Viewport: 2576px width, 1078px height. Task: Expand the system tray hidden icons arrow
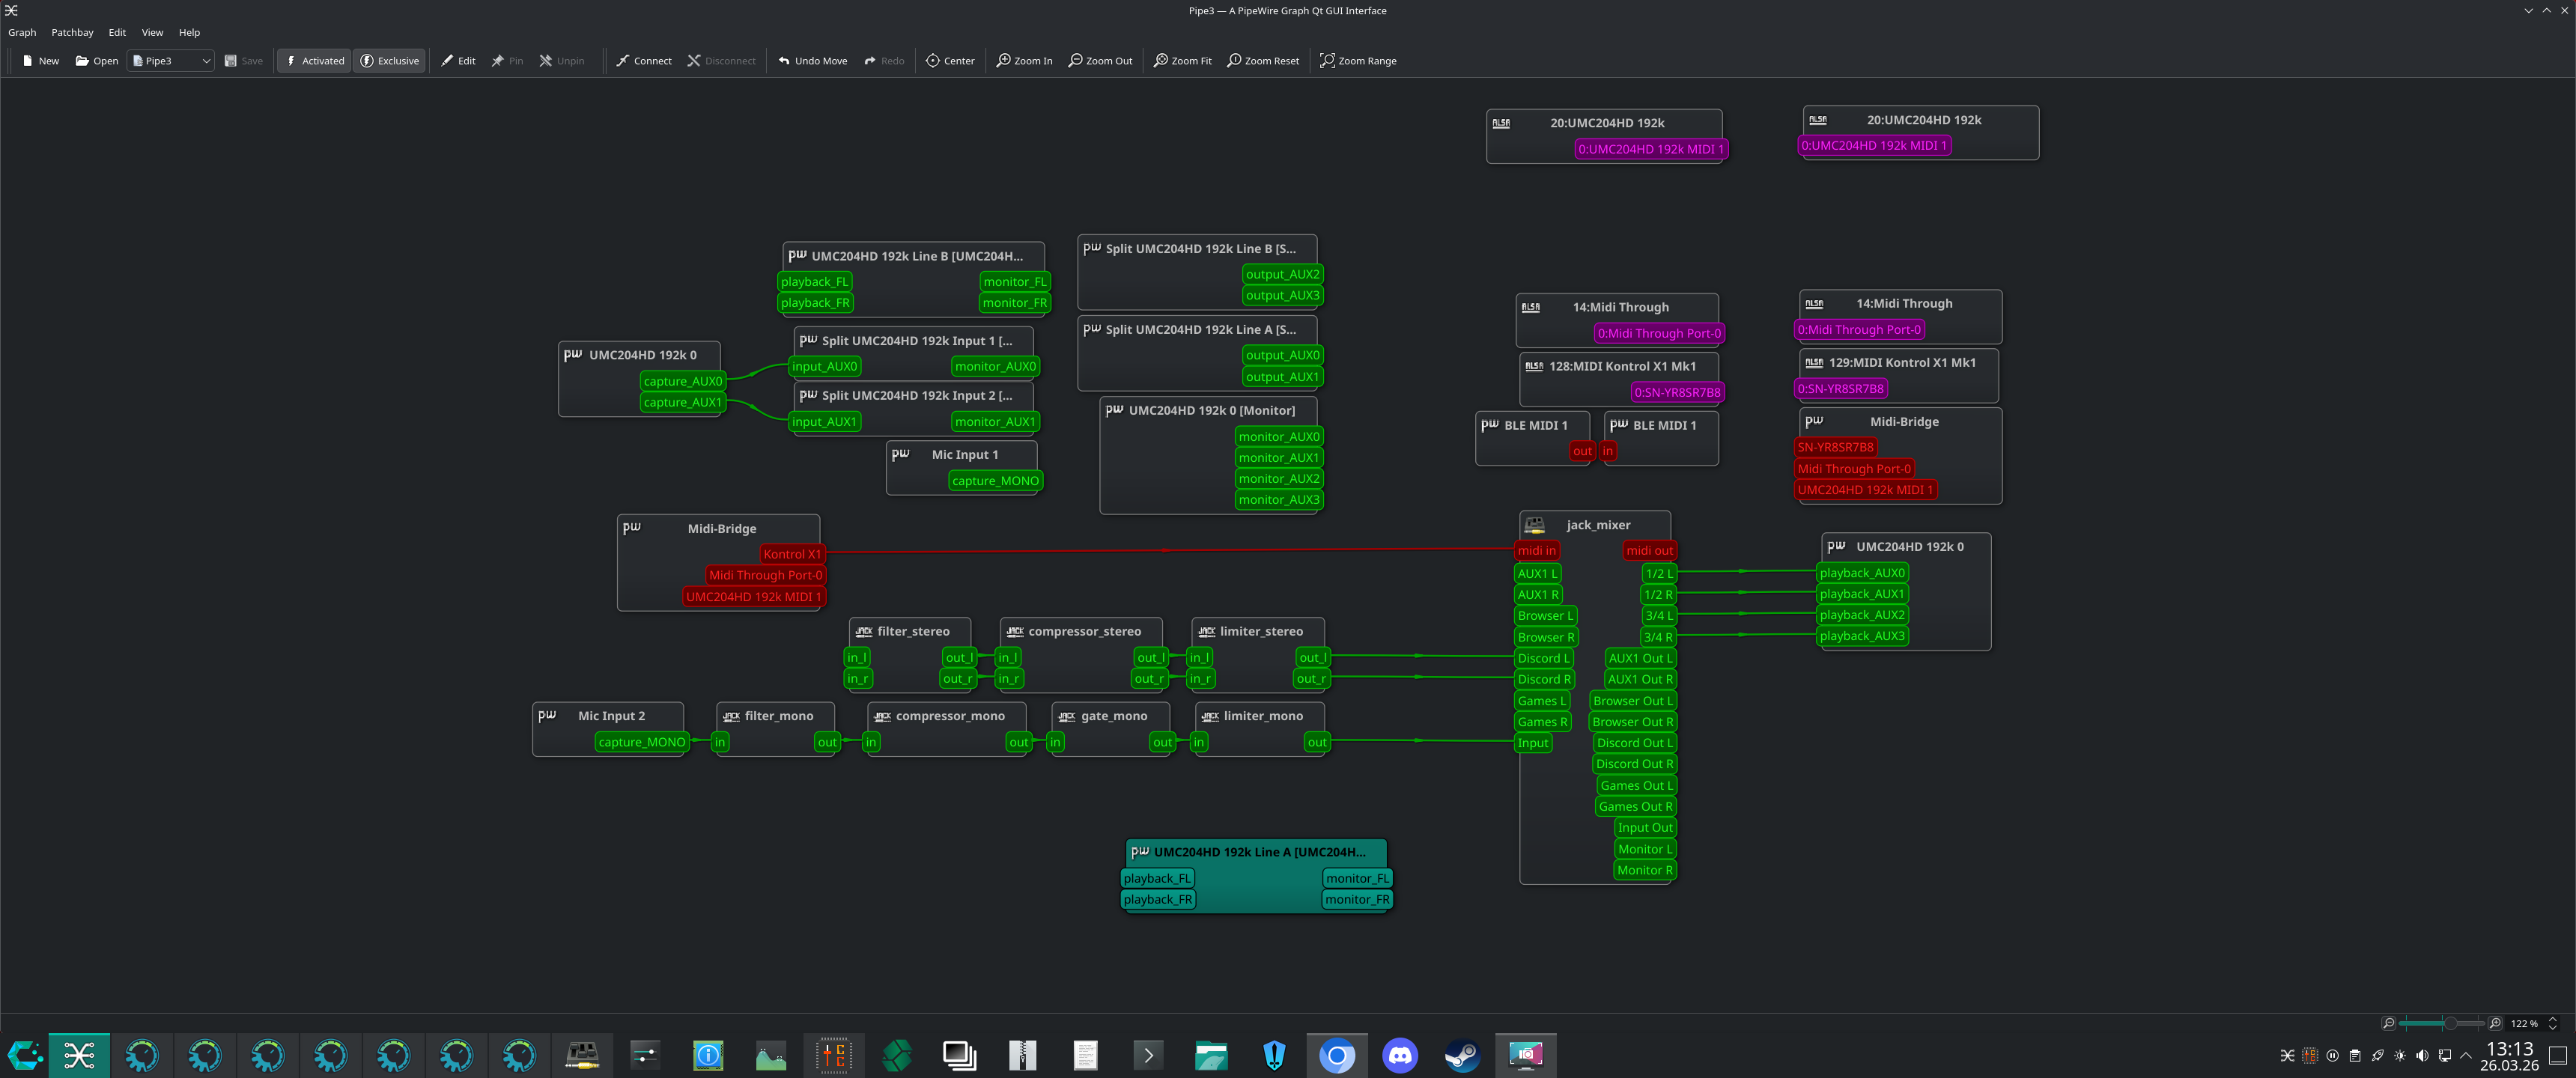tap(2466, 1055)
